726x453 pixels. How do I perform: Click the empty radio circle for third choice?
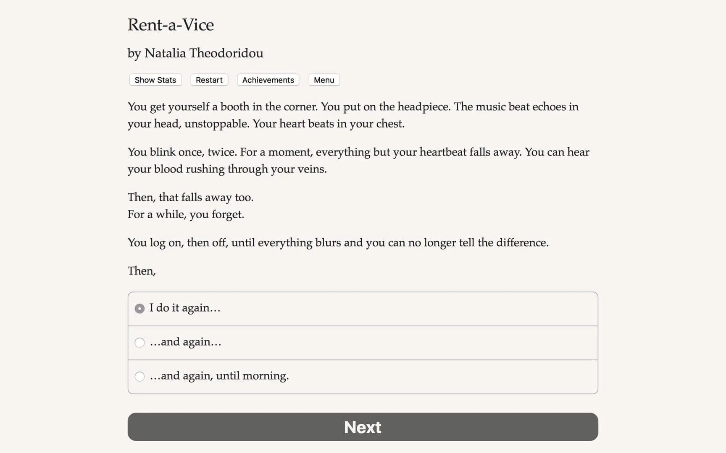click(x=139, y=377)
